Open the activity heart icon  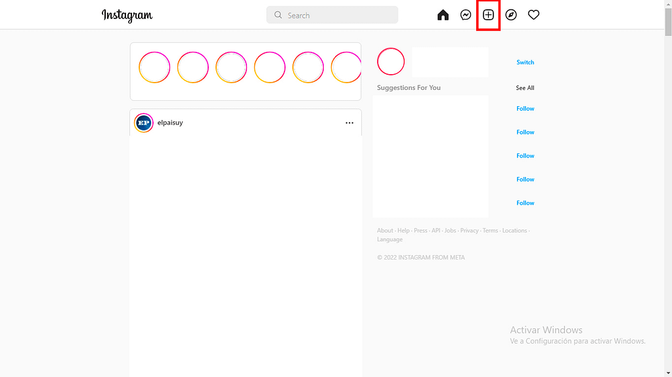533,15
